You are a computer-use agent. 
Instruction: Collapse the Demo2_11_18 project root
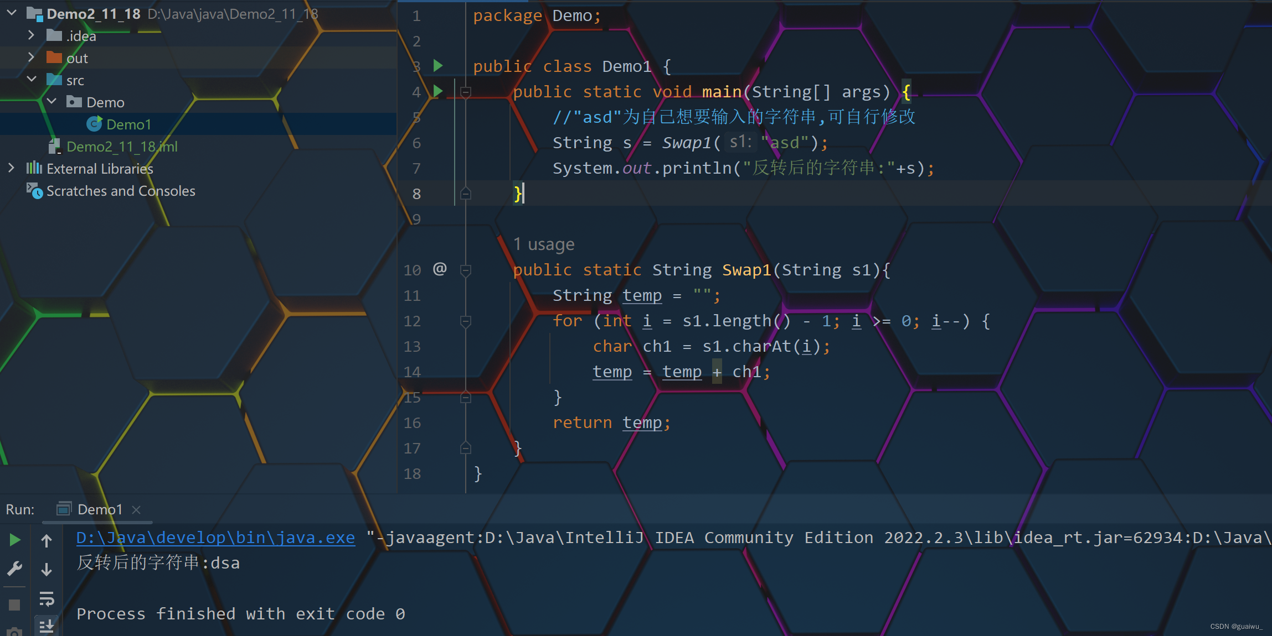pyautogui.click(x=12, y=13)
